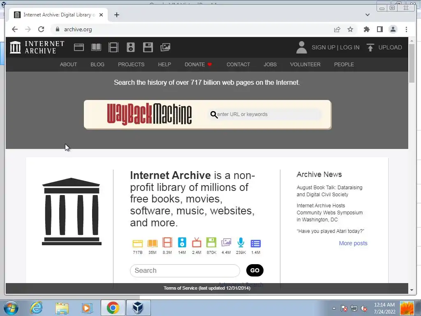
Task: Focus the archive Search input field
Action: [x=185, y=271]
